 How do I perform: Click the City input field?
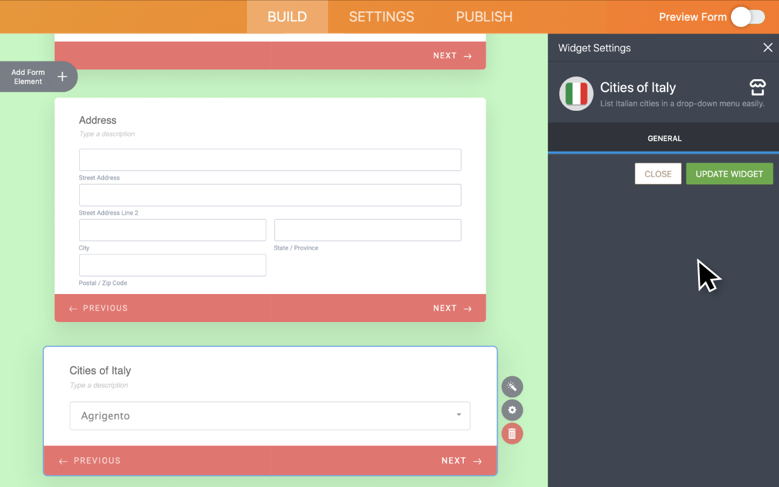click(x=172, y=229)
